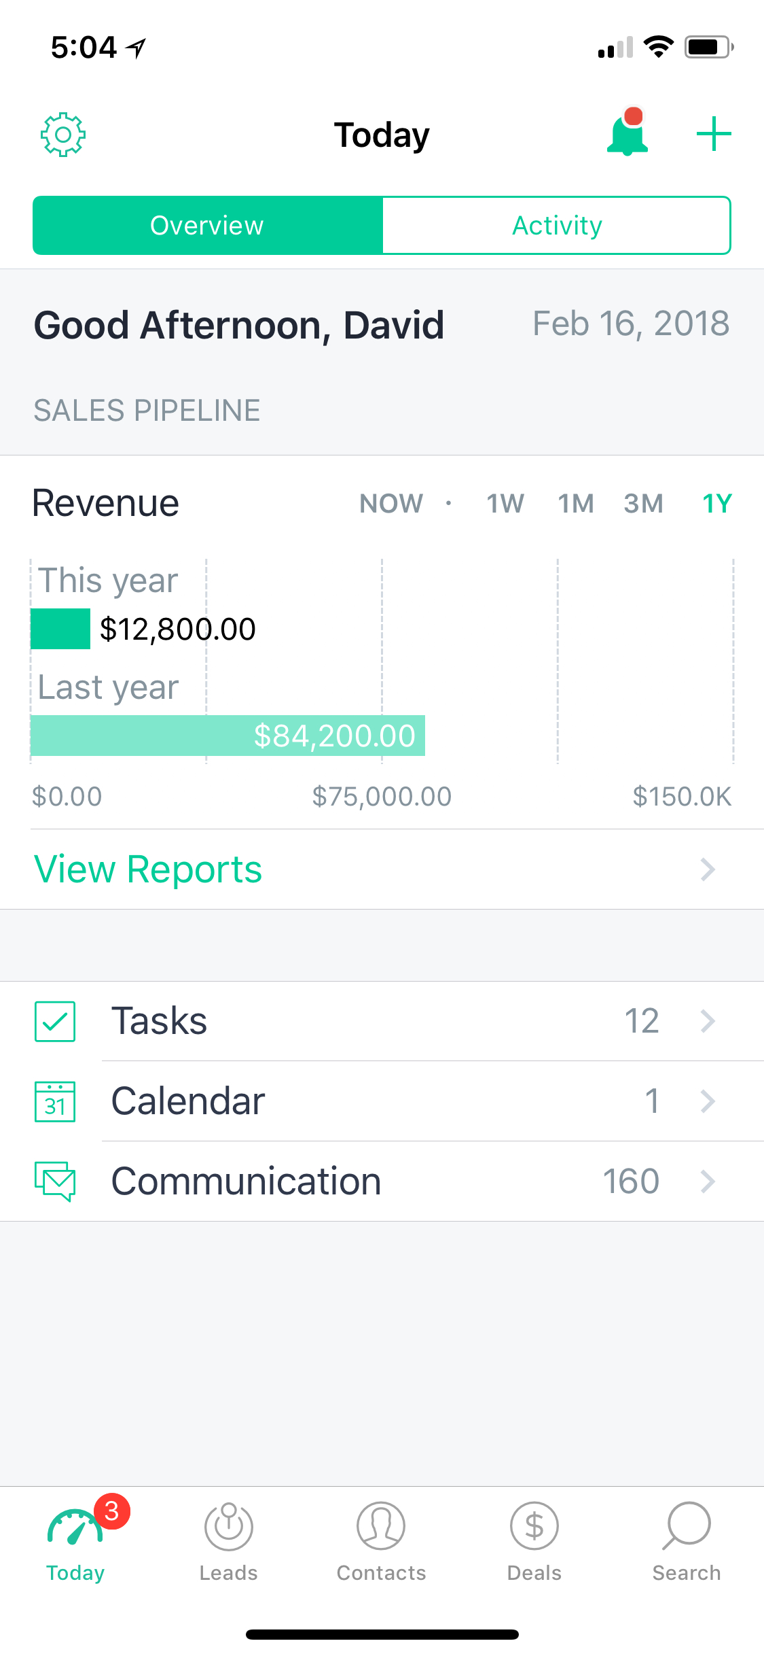Choose the NOW revenue period
764x1656 pixels.
pyautogui.click(x=391, y=504)
